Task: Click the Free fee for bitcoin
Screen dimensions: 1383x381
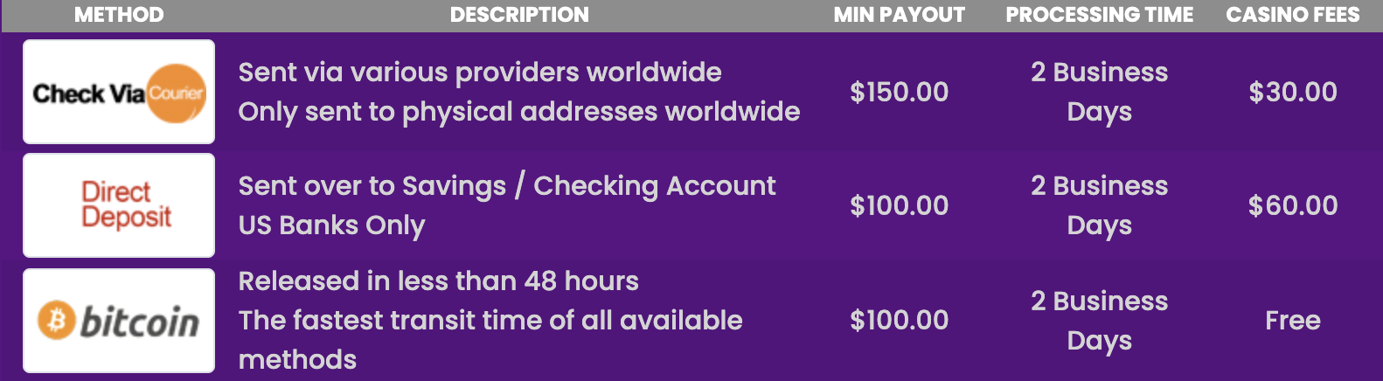Action: click(x=1292, y=321)
